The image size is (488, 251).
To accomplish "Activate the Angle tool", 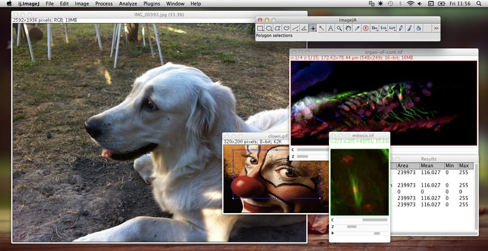I will pos(304,28).
